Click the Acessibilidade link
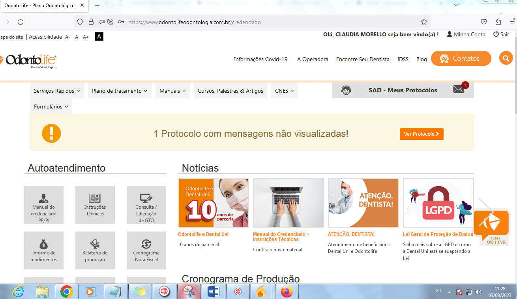Screen dimensions: 517x299 [x=45, y=37]
